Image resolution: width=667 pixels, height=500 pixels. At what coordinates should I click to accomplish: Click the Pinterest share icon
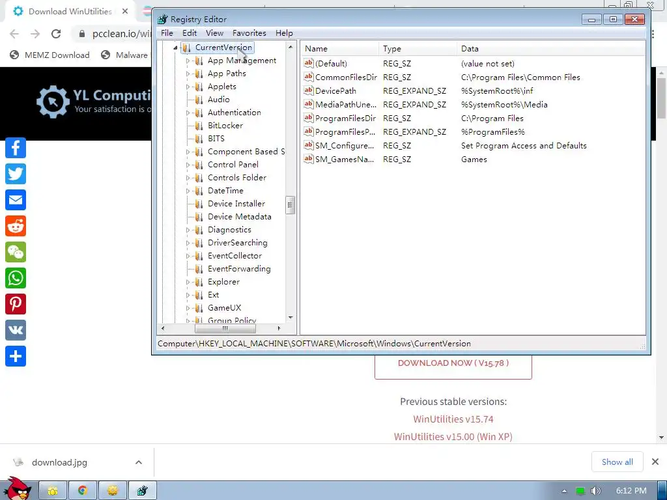(16, 304)
